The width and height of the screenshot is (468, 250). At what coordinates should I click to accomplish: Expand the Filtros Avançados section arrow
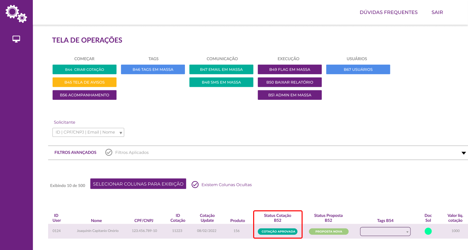[x=464, y=153]
